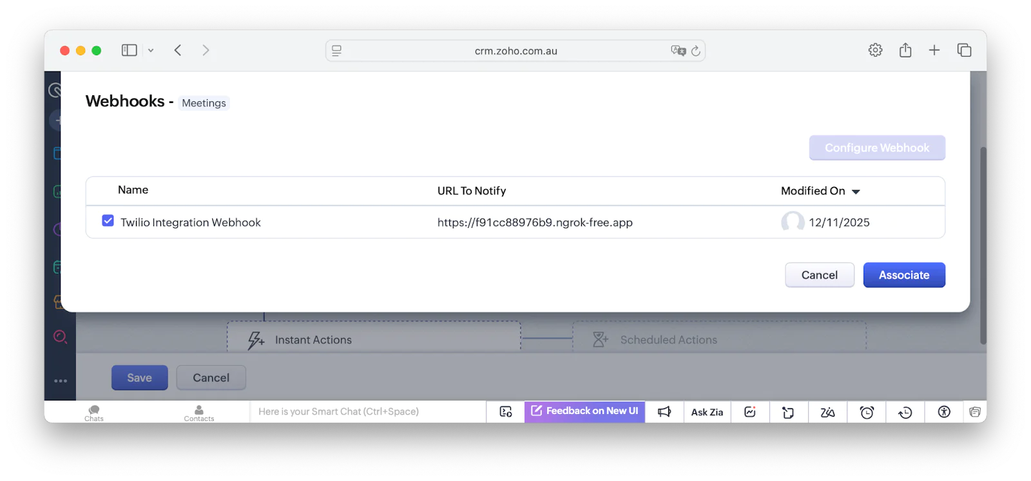Screen dimensions: 1031x481
Task: Open the accessibility options icon
Action: coord(944,412)
